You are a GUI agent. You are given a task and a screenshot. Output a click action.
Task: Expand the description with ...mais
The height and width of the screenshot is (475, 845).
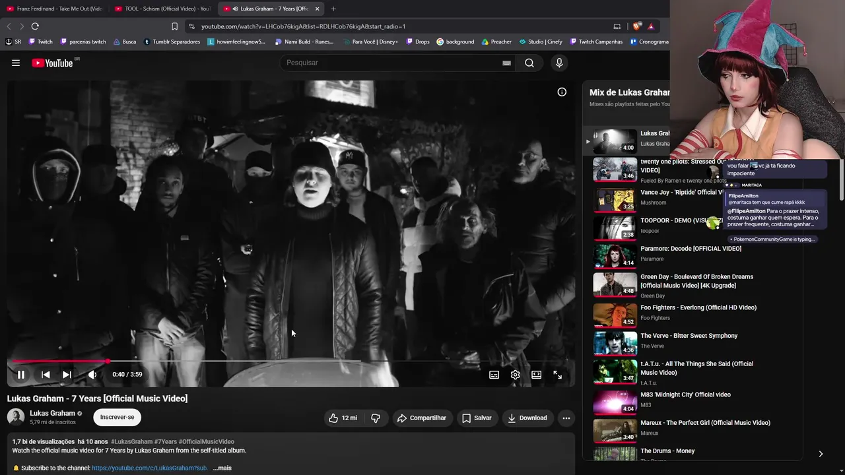222,468
